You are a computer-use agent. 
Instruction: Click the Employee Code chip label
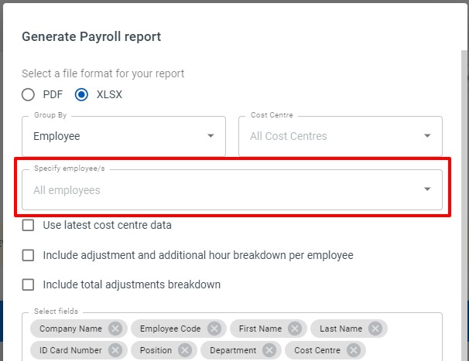[170, 329]
